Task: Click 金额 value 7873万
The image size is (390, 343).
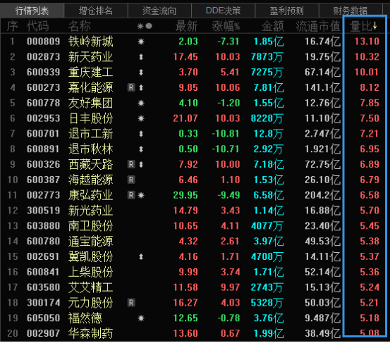Action: 267,57
